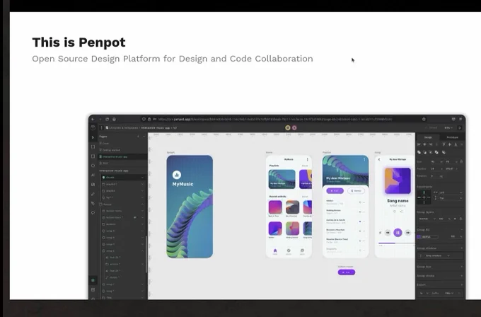Select the Interactive music app page
The width and height of the screenshot is (481, 317).
(x=122, y=157)
